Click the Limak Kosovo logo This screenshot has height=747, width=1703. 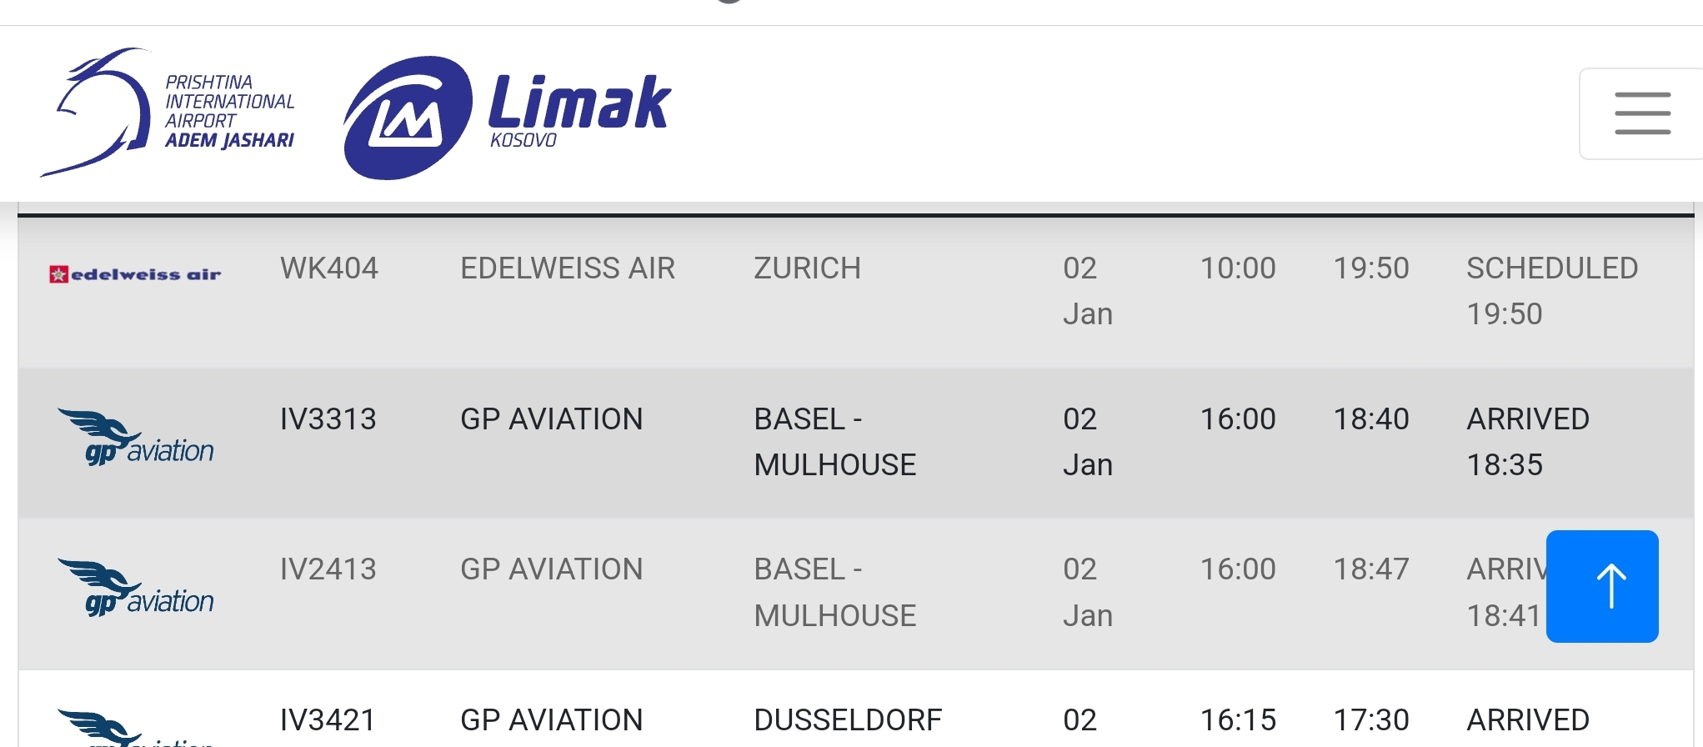click(507, 117)
